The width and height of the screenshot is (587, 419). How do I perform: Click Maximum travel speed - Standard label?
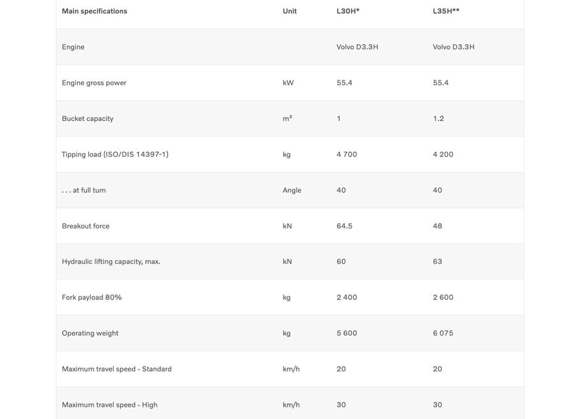point(117,369)
